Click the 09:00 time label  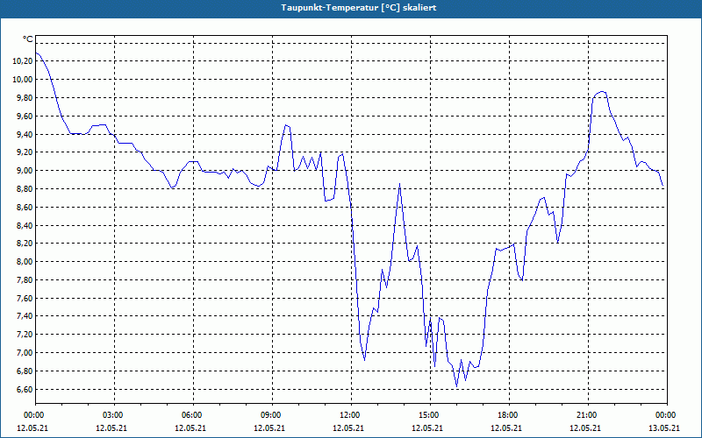pyautogui.click(x=272, y=415)
